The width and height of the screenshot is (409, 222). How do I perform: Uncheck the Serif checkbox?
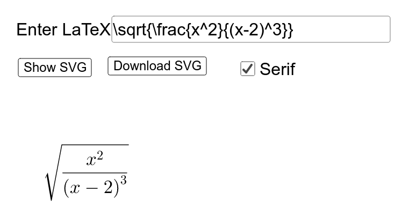(248, 69)
